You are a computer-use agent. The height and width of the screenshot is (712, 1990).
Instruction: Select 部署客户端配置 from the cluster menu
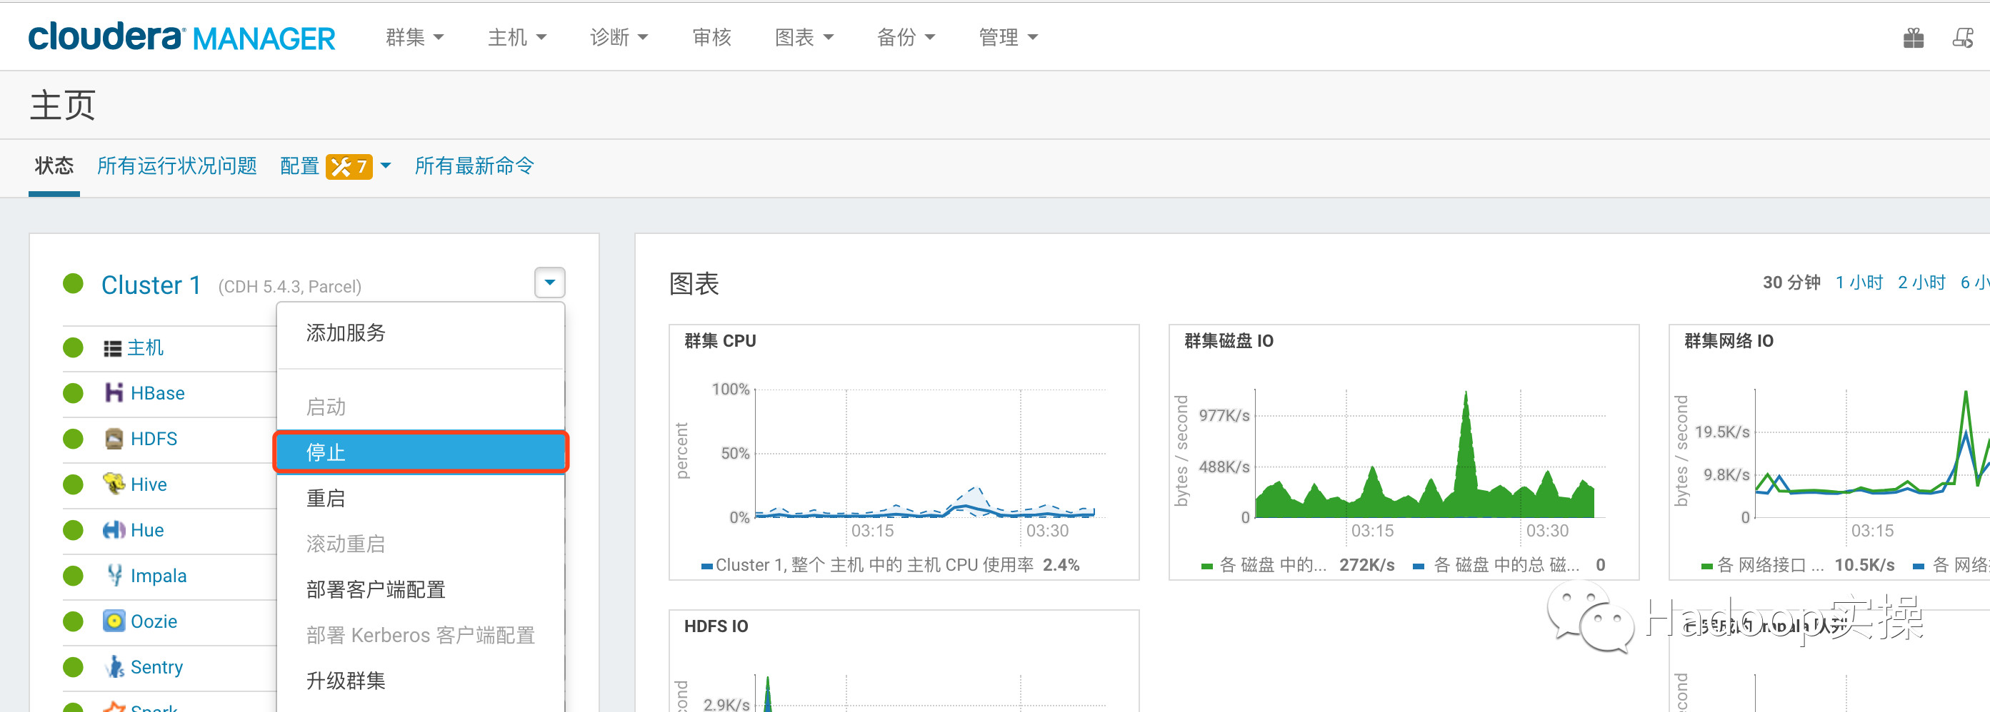421,589
